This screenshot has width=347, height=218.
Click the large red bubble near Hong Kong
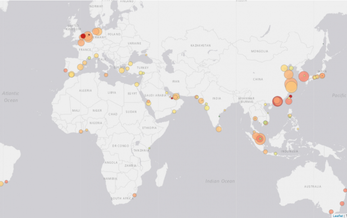[277, 101]
